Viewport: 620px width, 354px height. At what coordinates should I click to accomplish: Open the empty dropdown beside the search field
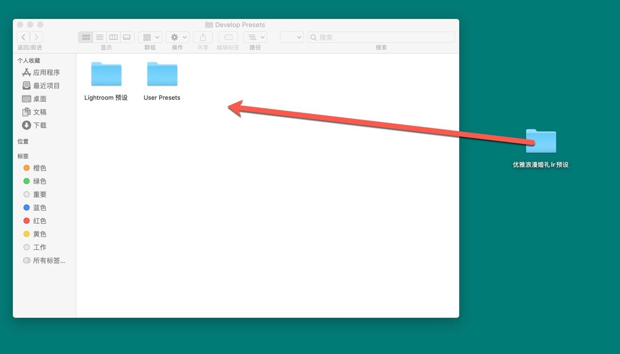pos(292,37)
